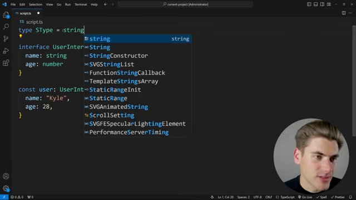Image resolution: width=356 pixels, height=200 pixels.
Task: Open Source Control view
Action: (6, 39)
